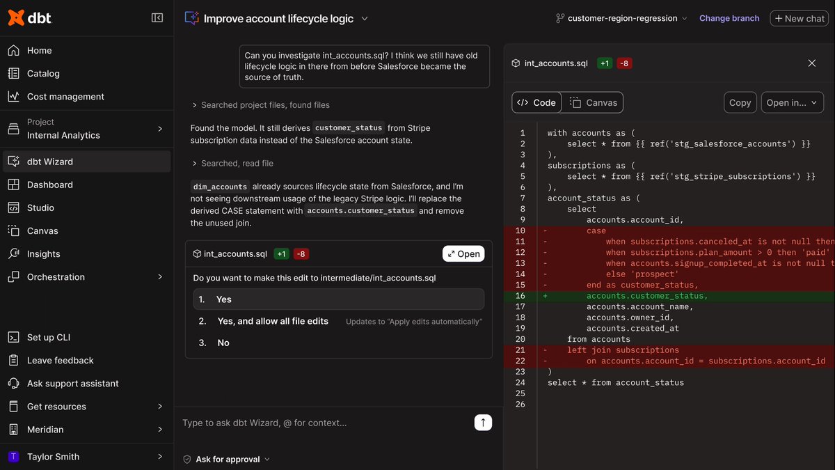The width and height of the screenshot is (835, 470).
Task: Click the line 4 'subscriptions as (' code
Action: [x=591, y=165]
